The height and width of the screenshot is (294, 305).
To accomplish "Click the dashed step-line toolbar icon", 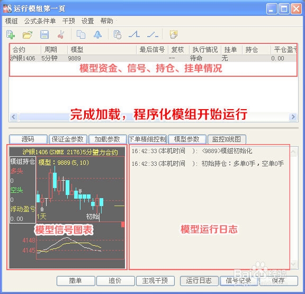I will 152,34.
